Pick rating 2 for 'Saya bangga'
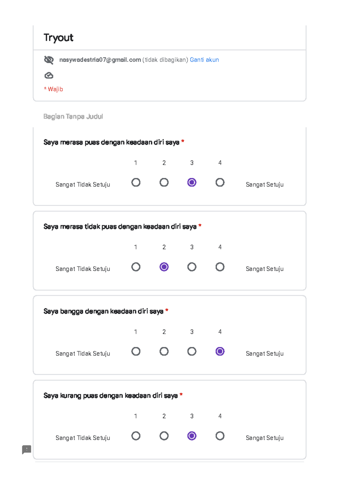 click(x=164, y=351)
